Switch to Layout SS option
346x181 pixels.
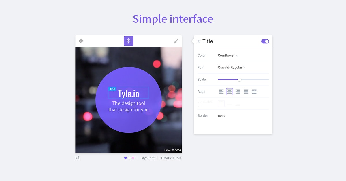click(x=148, y=158)
